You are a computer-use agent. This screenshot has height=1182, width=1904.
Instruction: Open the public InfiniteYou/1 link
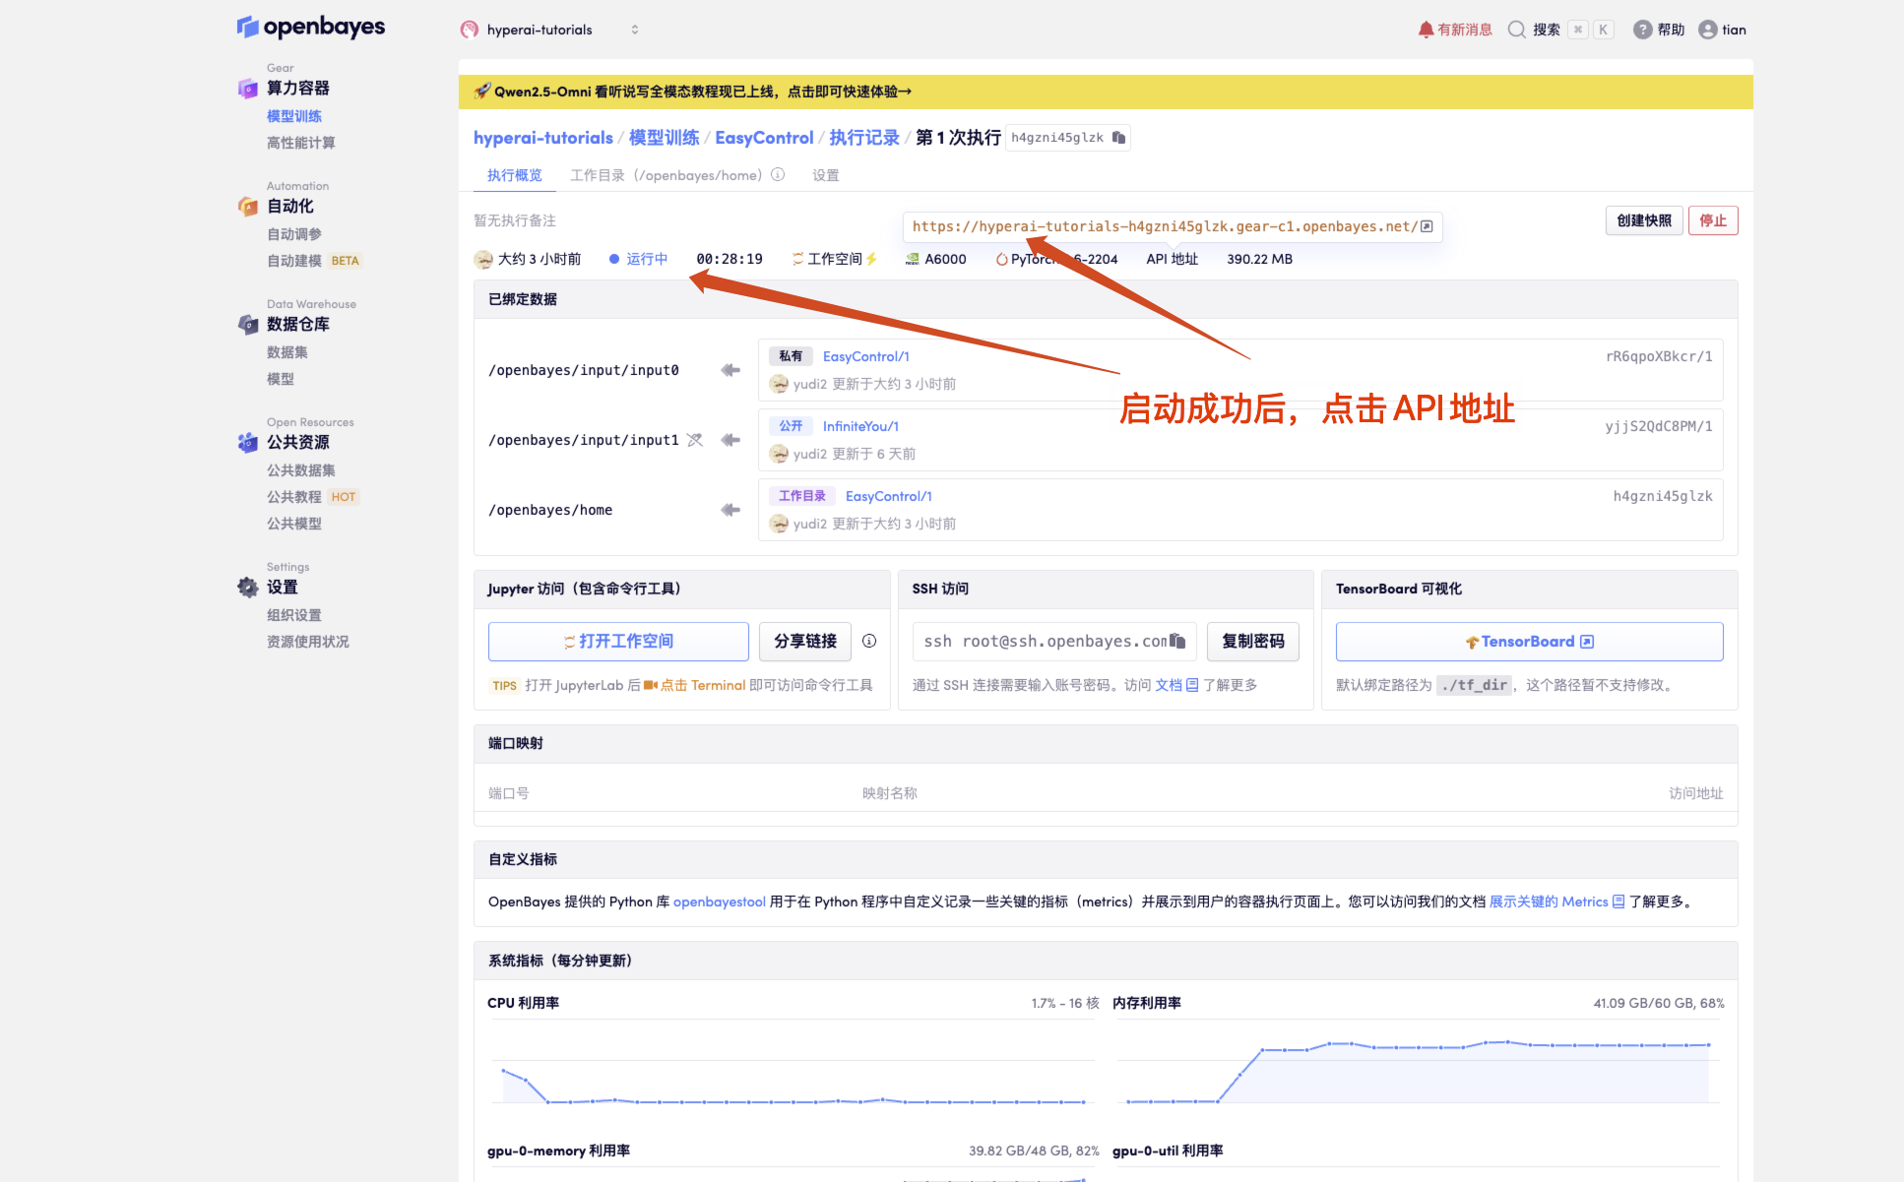pos(860,426)
